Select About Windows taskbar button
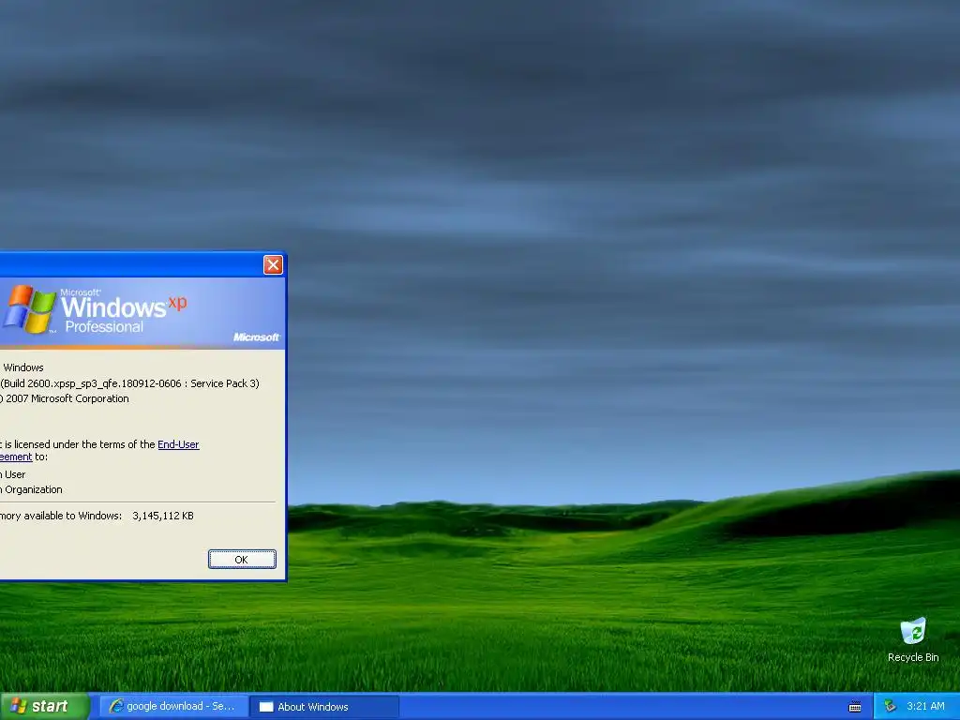This screenshot has height=720, width=960. coord(324,707)
